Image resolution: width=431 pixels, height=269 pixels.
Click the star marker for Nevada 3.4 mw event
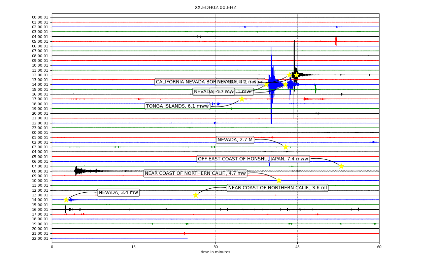tap(66, 200)
